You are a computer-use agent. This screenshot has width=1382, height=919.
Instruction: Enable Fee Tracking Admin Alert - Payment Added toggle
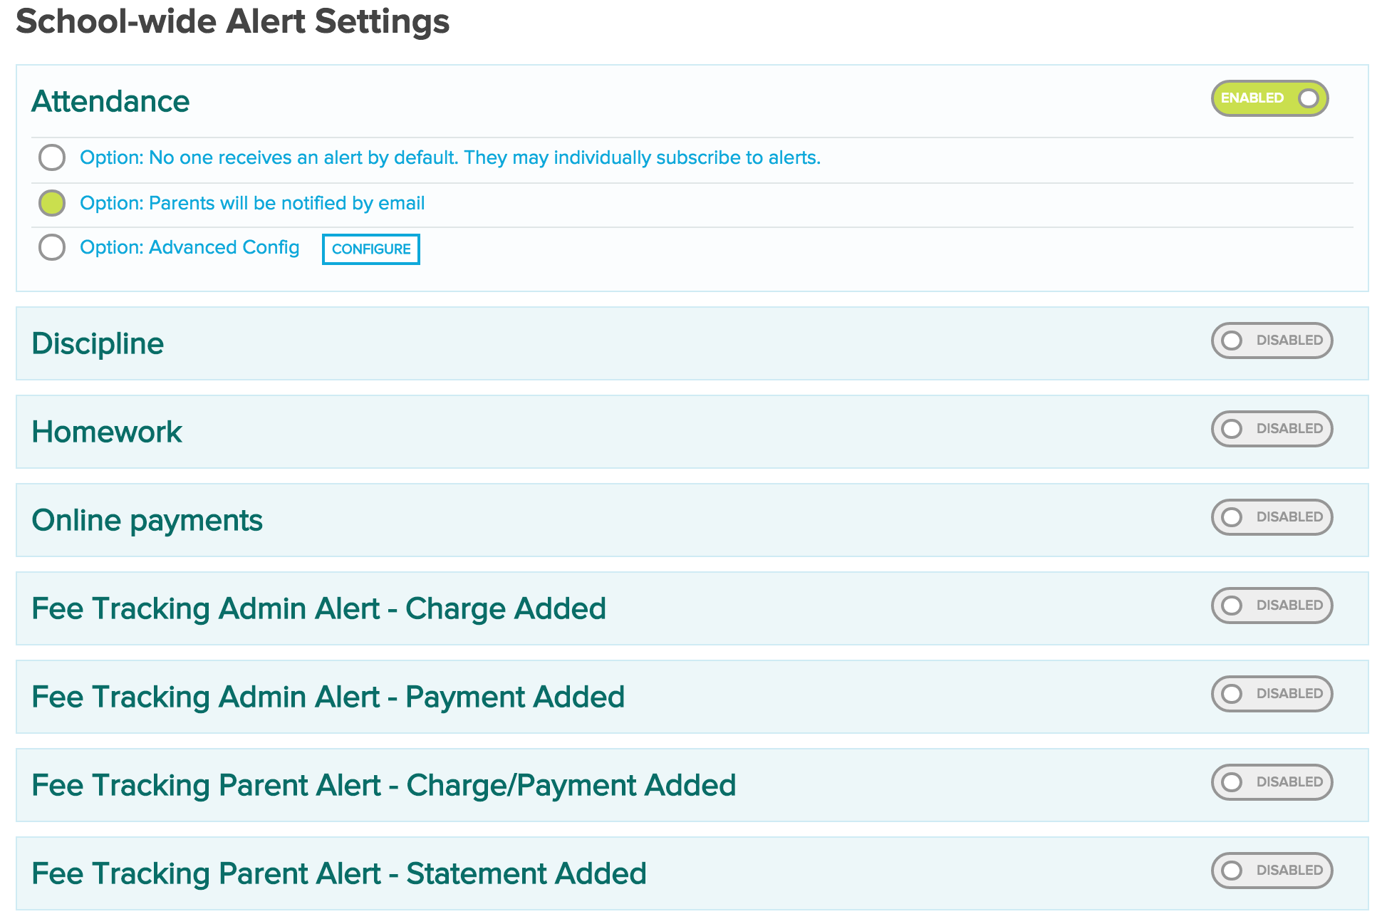[x=1272, y=694]
